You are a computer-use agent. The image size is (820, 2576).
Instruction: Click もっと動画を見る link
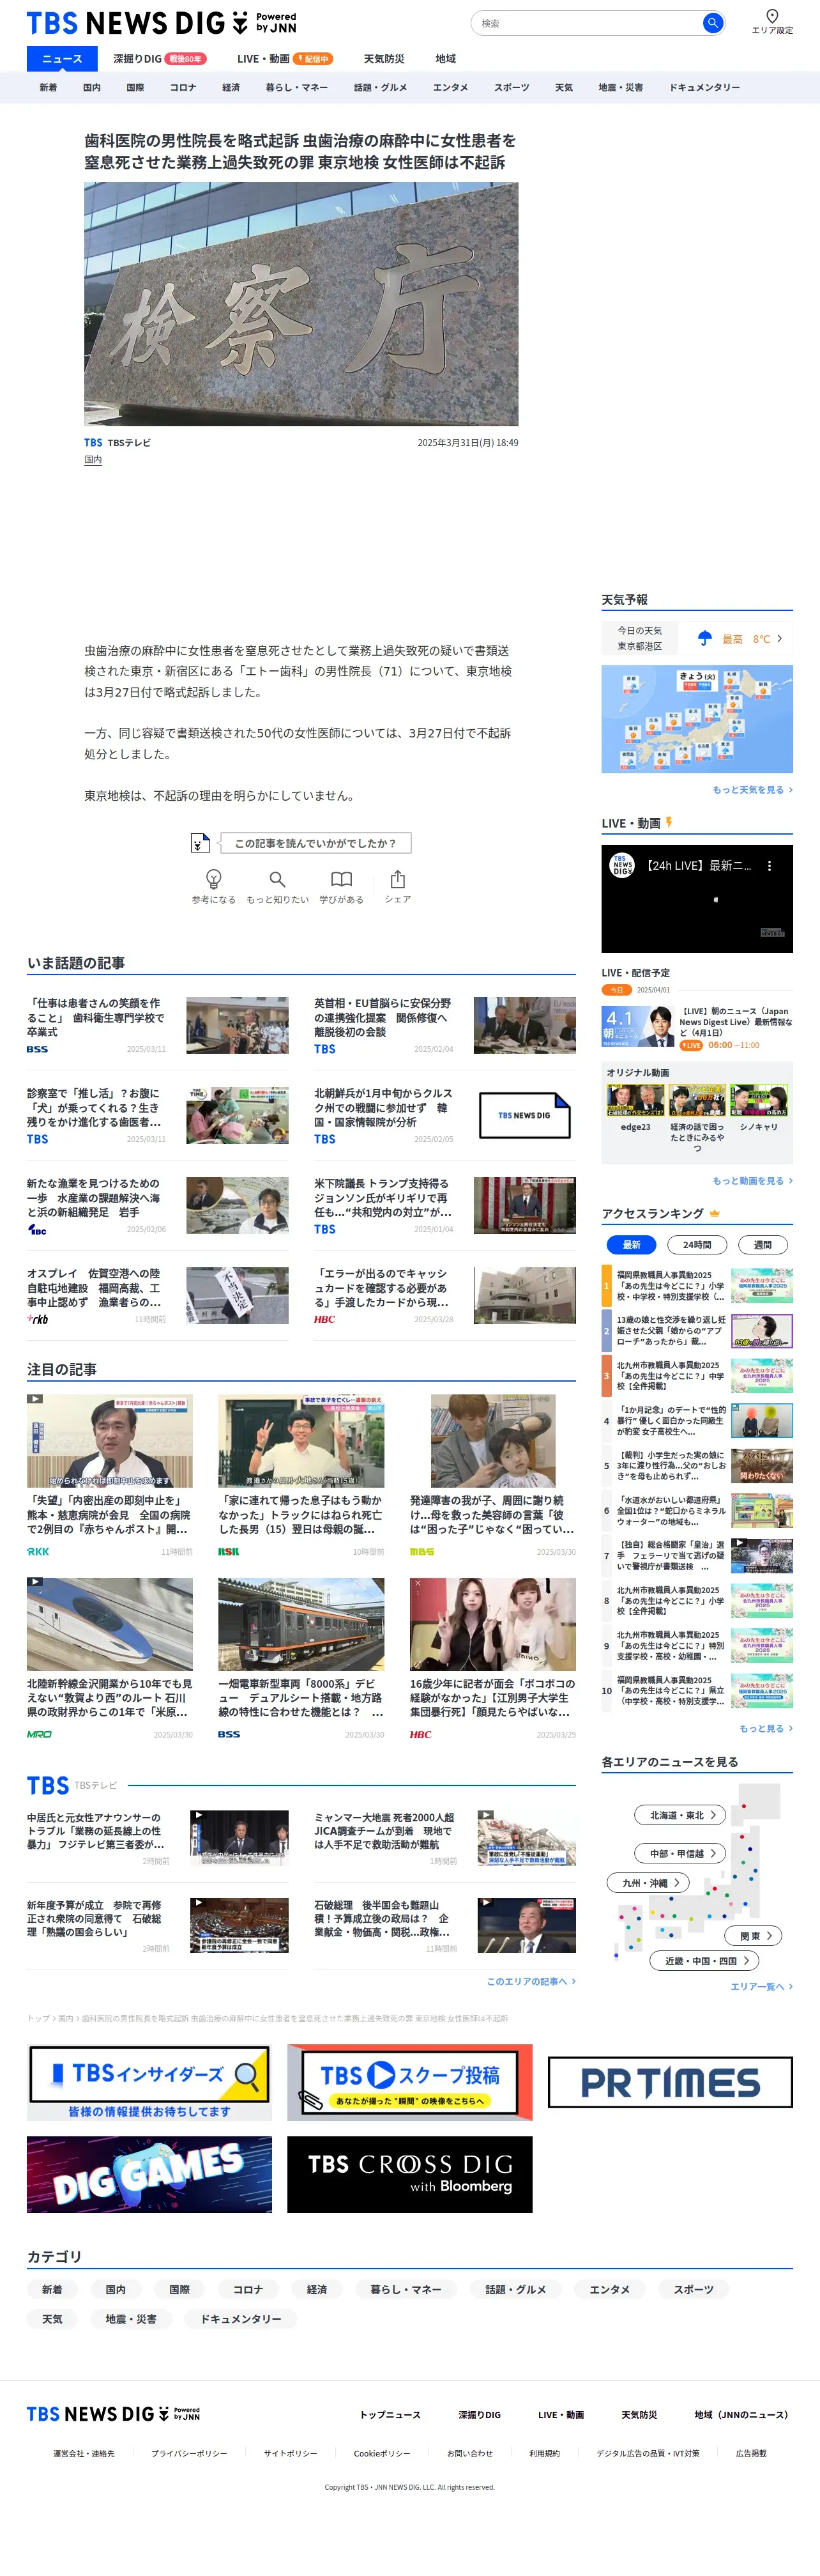[752, 1180]
